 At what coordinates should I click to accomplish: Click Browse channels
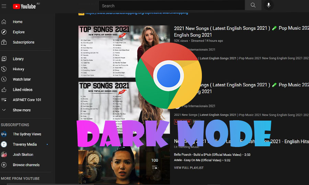[26, 165]
